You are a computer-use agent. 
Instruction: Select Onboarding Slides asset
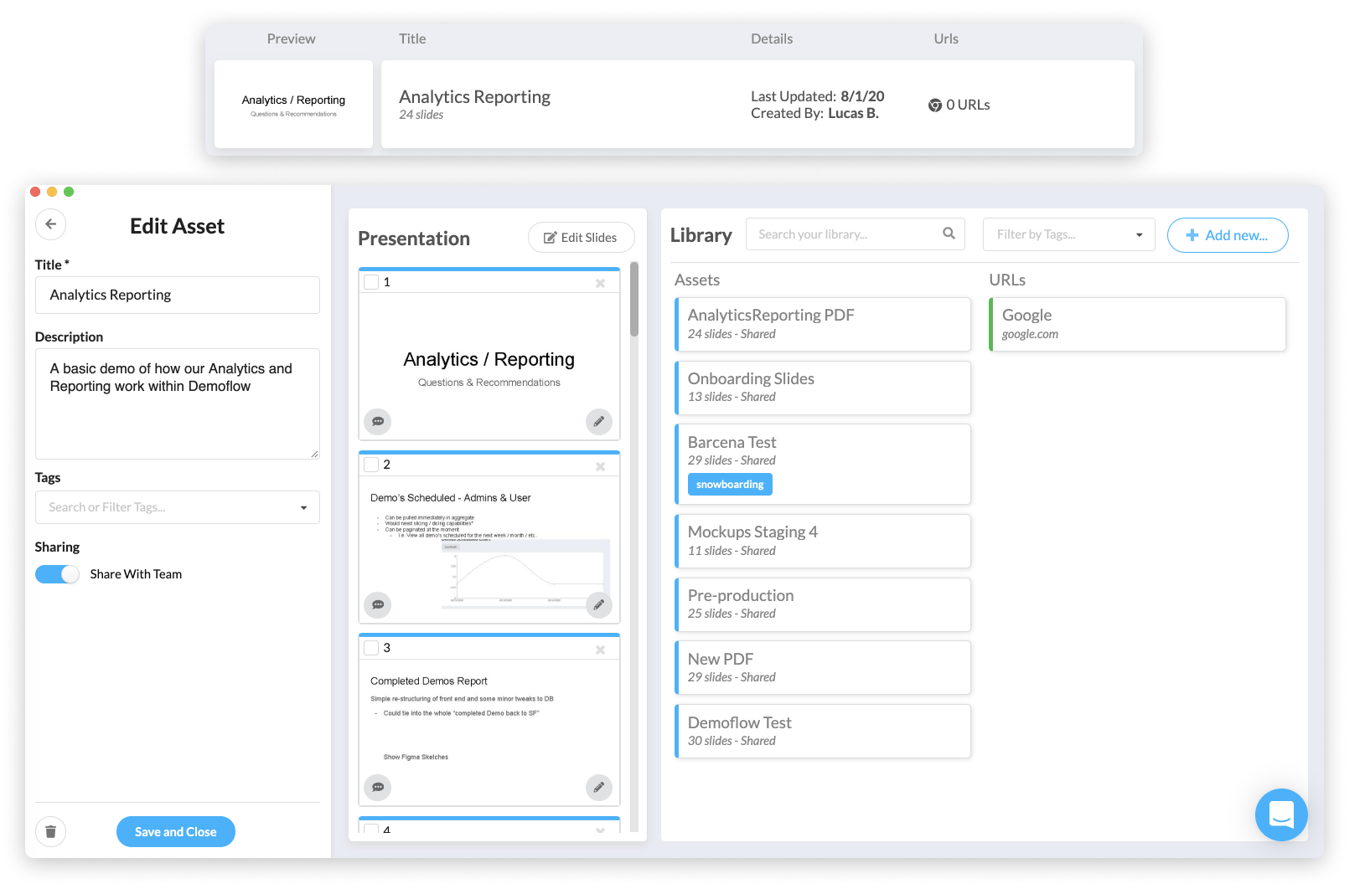[x=823, y=388]
